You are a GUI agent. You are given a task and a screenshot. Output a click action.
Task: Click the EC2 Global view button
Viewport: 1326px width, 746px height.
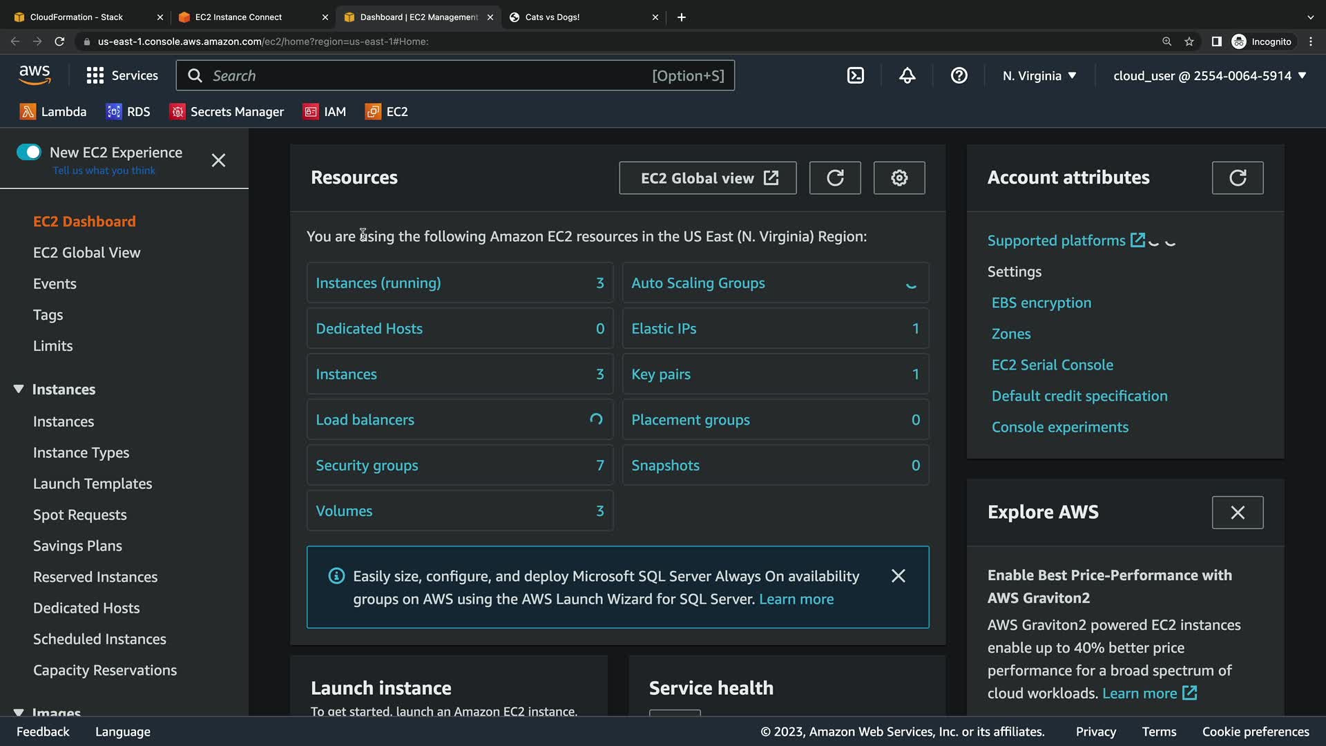point(707,178)
